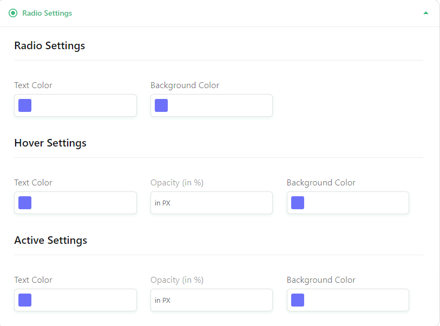Click the green Radio Settings accordion title
The width and height of the screenshot is (440, 326).
(x=47, y=13)
